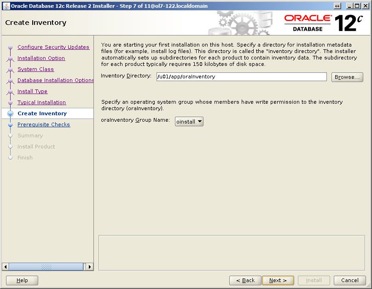This screenshot has width=372, height=289.
Task: Click the empty message area at bottom
Action: coord(232,253)
